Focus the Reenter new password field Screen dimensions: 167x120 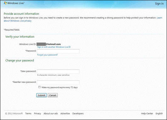point(58,82)
